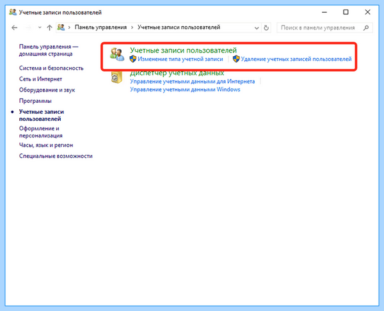This screenshot has width=384, height=311.
Task: Open 'Управление учетными данными для Интернета'
Action: pos(192,81)
